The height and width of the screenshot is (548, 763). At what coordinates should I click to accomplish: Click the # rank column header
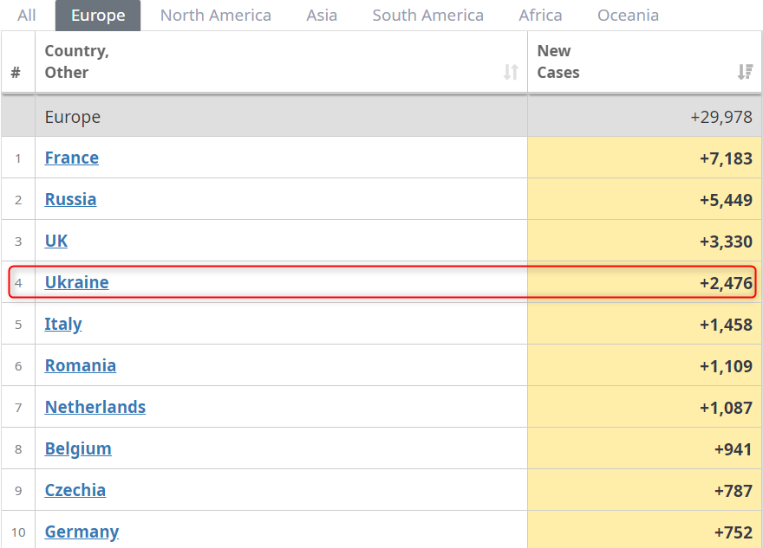point(16,73)
